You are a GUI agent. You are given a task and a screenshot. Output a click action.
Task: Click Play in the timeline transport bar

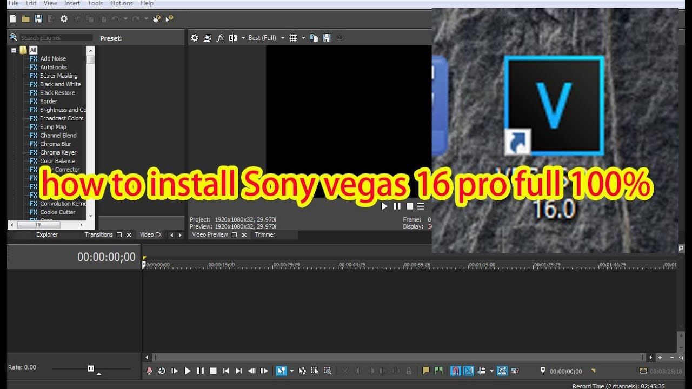[x=188, y=371]
